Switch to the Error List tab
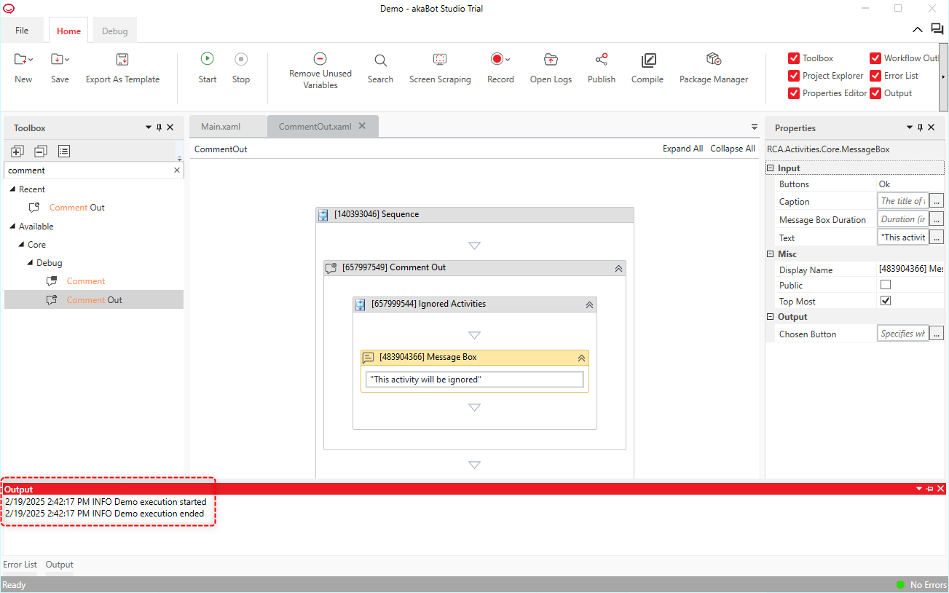This screenshot has height=593, width=949. click(x=20, y=565)
